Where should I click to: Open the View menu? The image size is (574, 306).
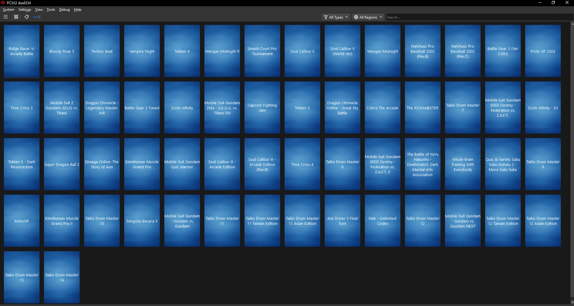(x=39, y=9)
